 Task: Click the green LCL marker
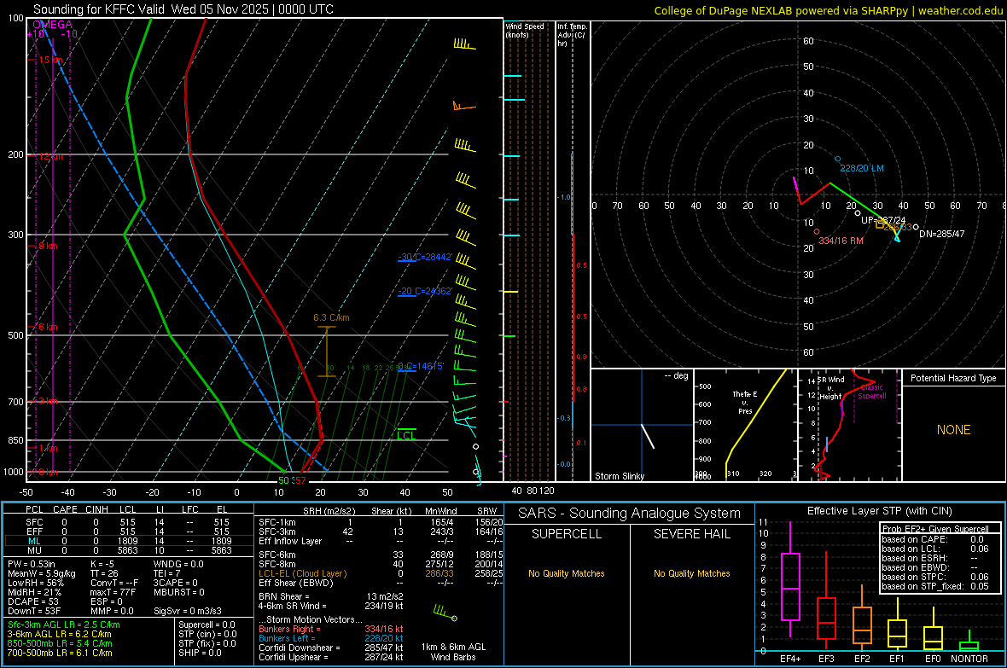406,435
